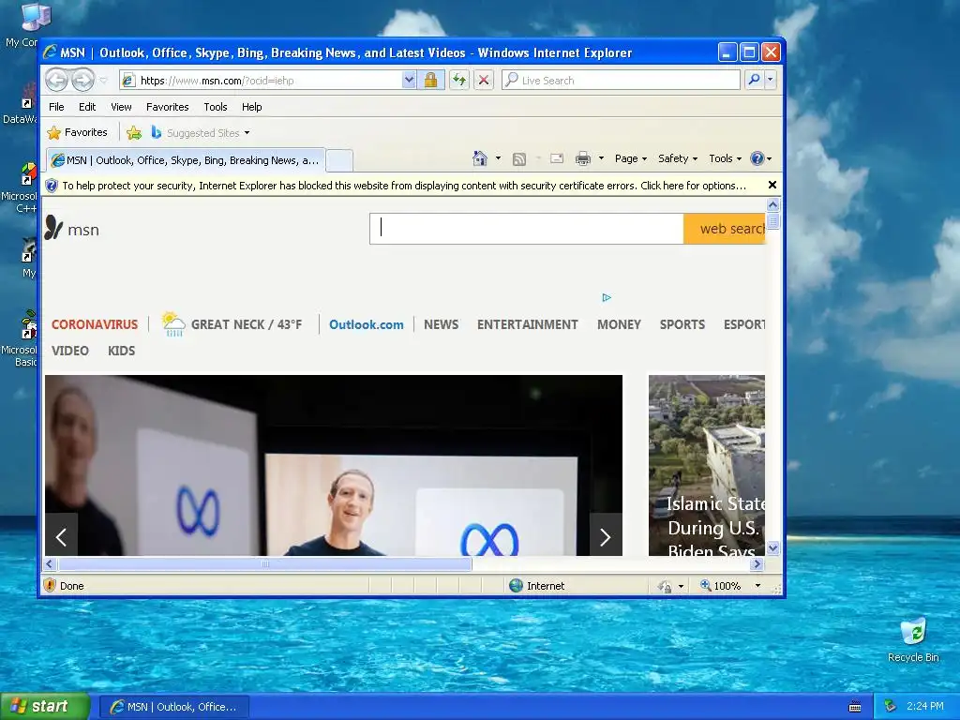Expand the zoom level dropdown arrow
The height and width of the screenshot is (720, 960).
click(757, 586)
